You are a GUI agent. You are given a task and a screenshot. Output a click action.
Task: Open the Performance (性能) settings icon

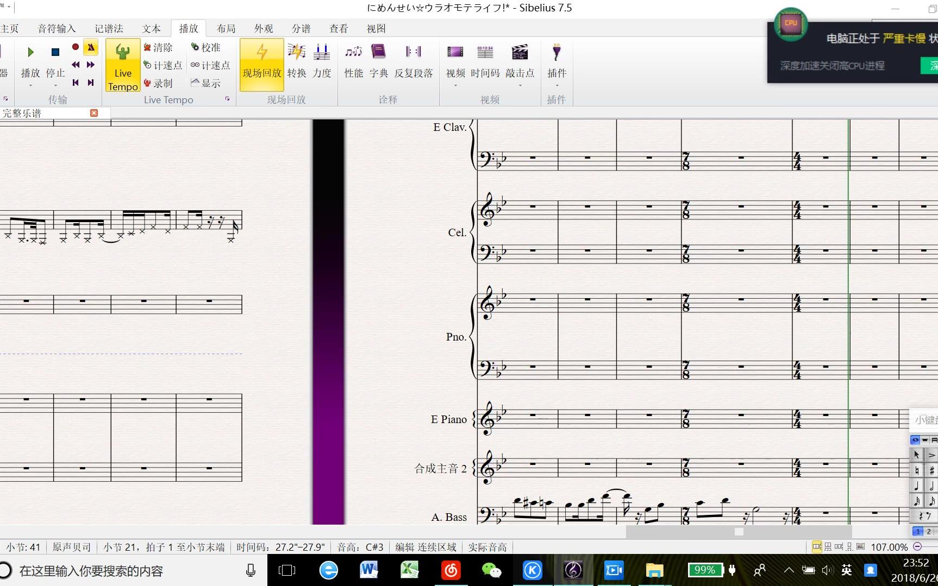354,61
